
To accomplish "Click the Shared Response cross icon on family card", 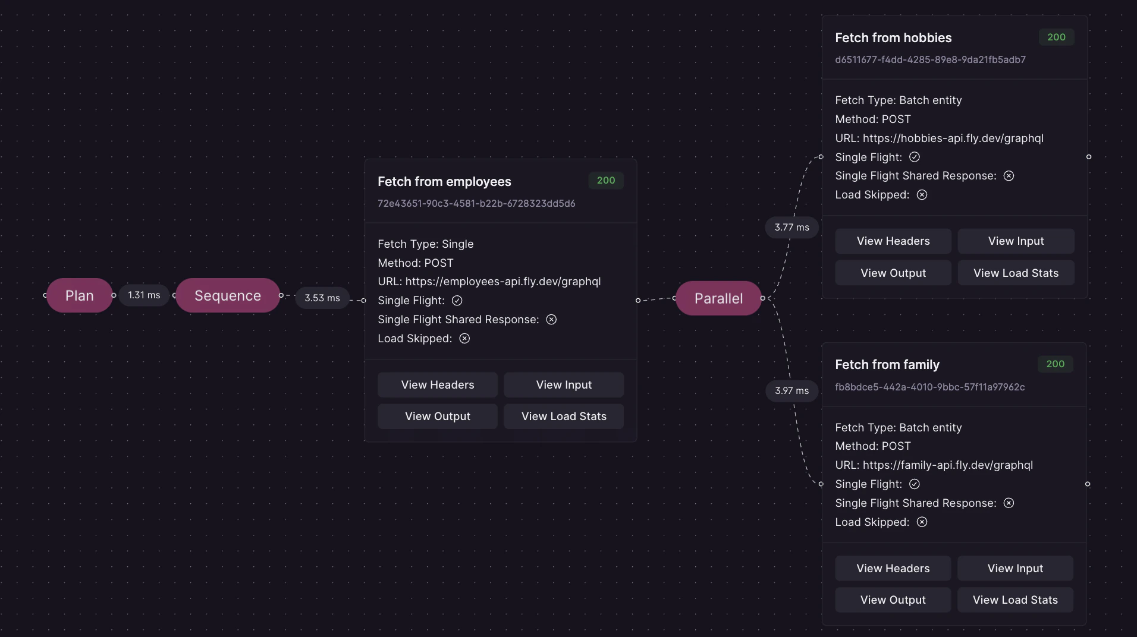I will [1008, 503].
